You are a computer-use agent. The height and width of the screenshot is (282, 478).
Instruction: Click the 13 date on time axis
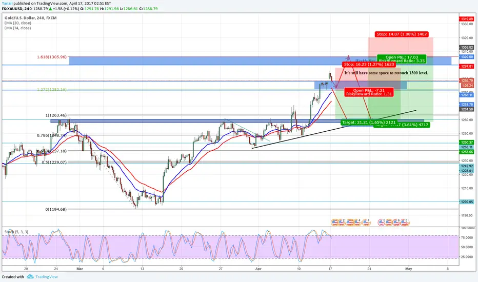click(143, 269)
